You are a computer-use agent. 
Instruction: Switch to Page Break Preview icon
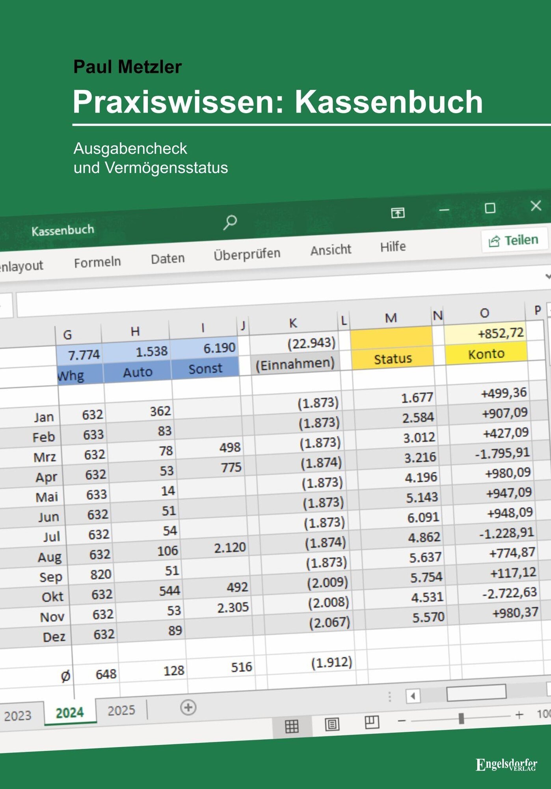371,722
